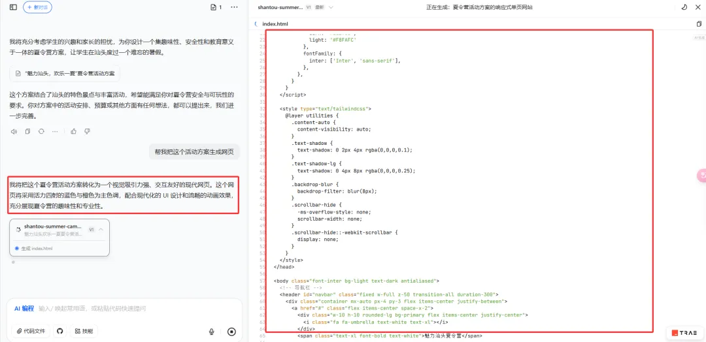Toggle the left sidebar panel icon
The width and height of the screenshot is (706, 342).
(x=13, y=7)
